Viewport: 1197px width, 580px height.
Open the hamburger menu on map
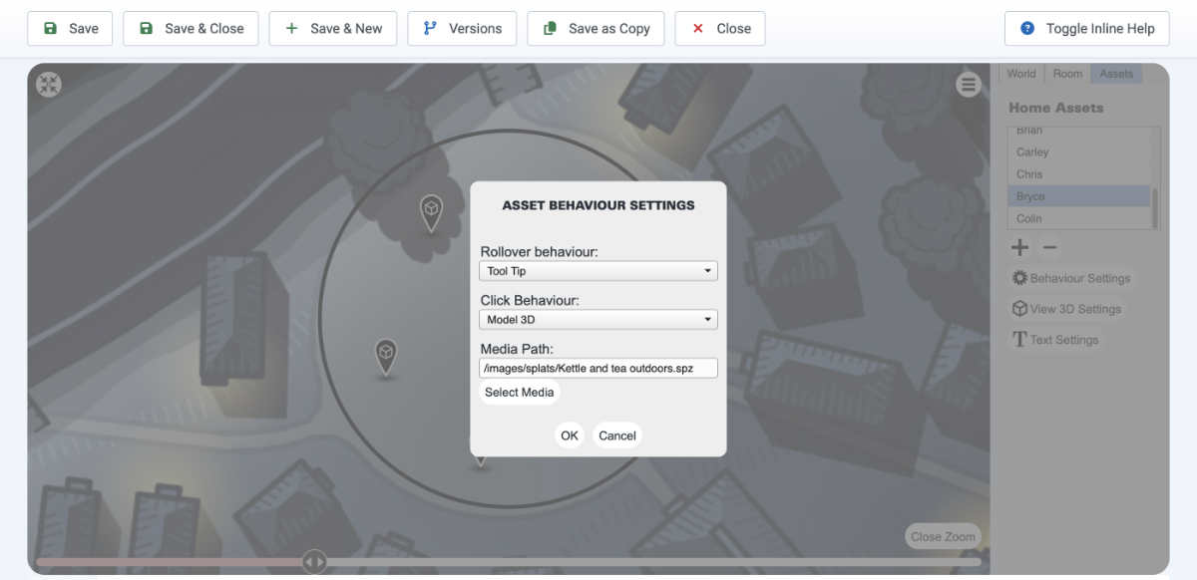click(x=969, y=85)
